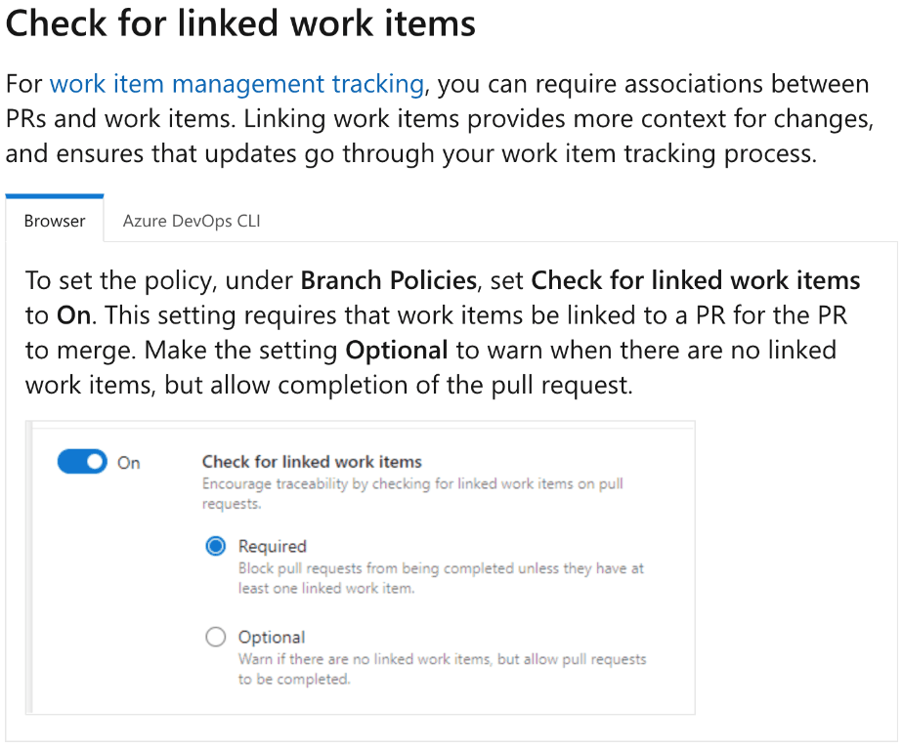The height and width of the screenshot is (749, 903).
Task: Click the bold Optional word in the instructions
Action: (397, 351)
